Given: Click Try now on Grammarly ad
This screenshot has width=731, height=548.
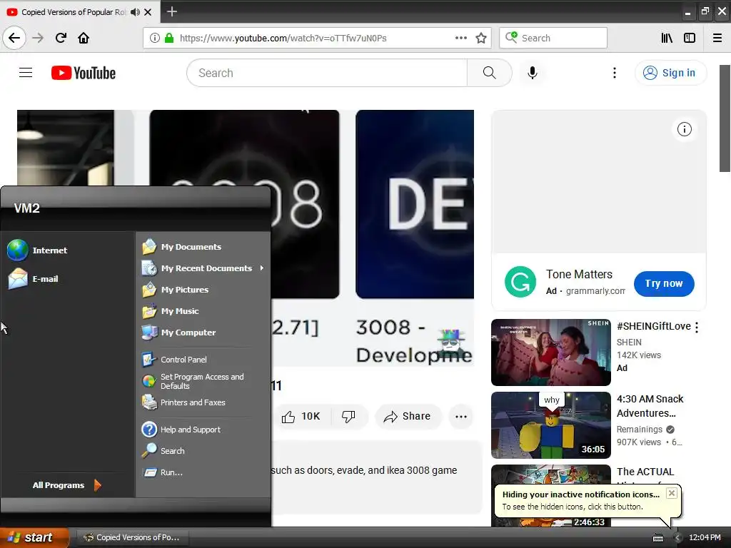Looking at the screenshot, I should click(x=664, y=283).
